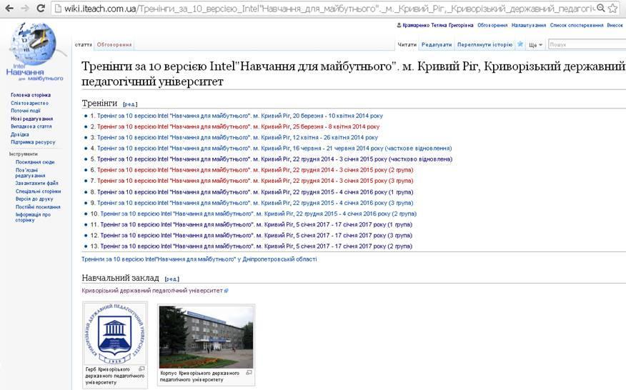Viewport: 626px width, 390px height.
Task: Open training 13 link, 2017 року (2 група)
Action: pos(257,246)
